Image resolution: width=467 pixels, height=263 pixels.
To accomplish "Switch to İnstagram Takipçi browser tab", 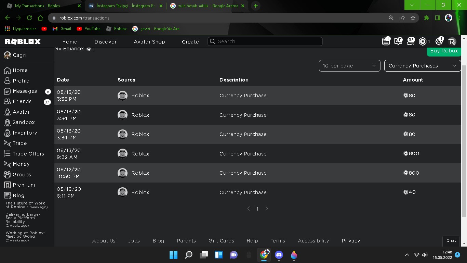I will click(x=126, y=6).
